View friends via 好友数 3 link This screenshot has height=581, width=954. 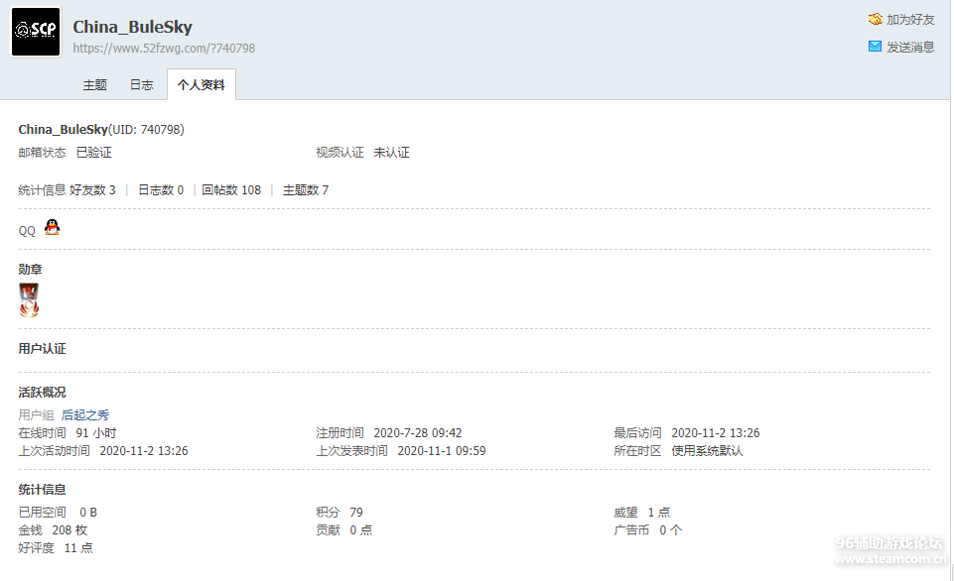click(x=92, y=190)
